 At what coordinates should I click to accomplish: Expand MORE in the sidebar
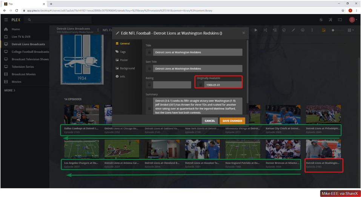[x=10, y=90]
